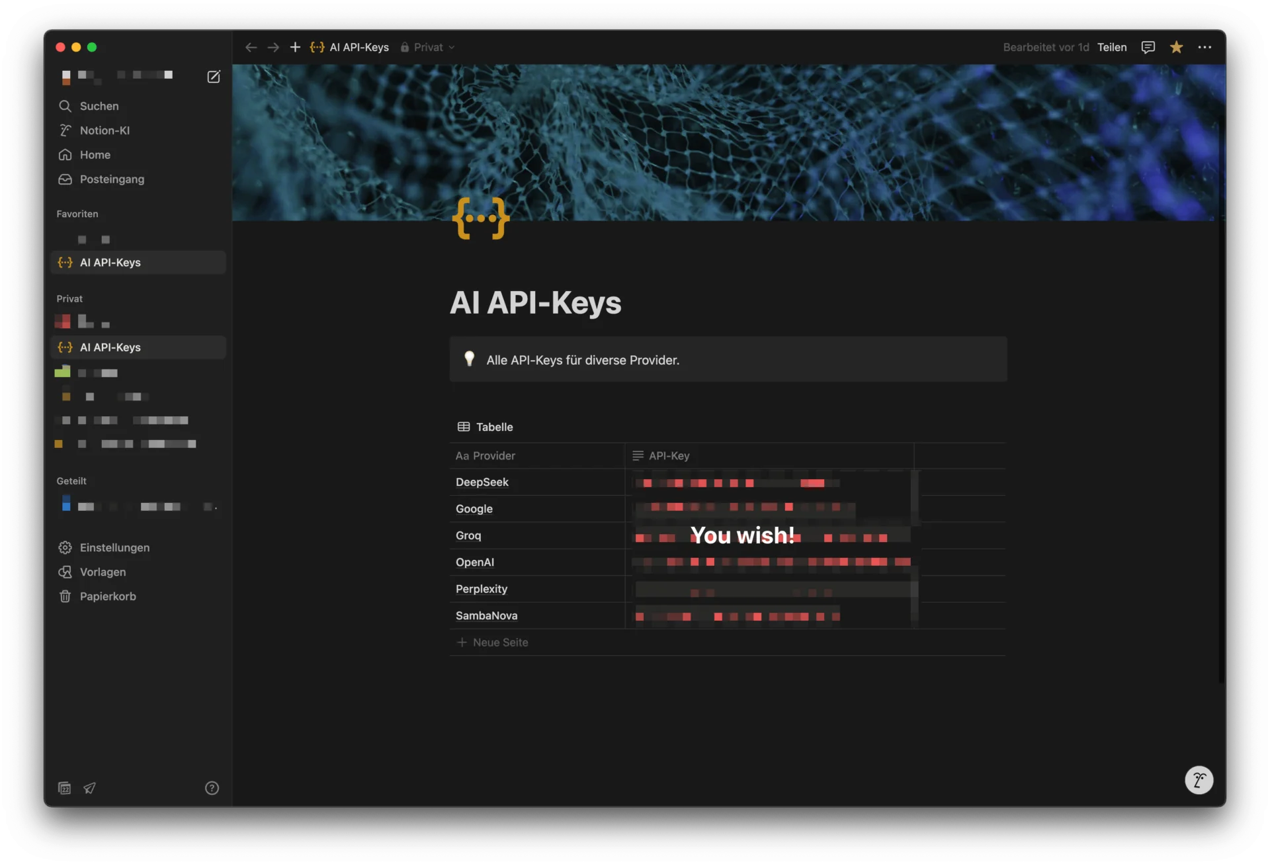Open the SambaNova row
Screen dimensions: 1270x865
487,615
